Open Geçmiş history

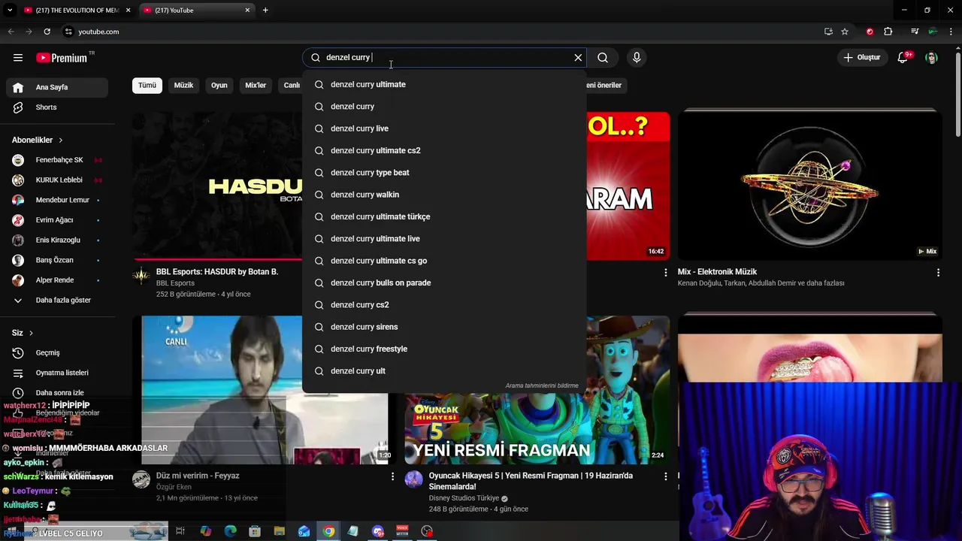point(57,352)
